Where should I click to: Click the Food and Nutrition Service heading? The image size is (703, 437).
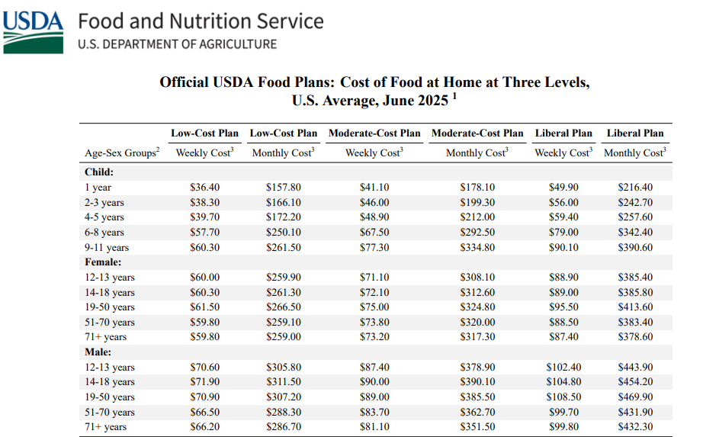[201, 21]
